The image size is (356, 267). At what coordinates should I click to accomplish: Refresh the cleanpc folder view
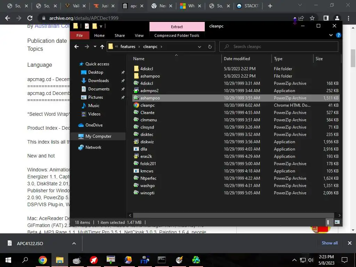click(210, 47)
